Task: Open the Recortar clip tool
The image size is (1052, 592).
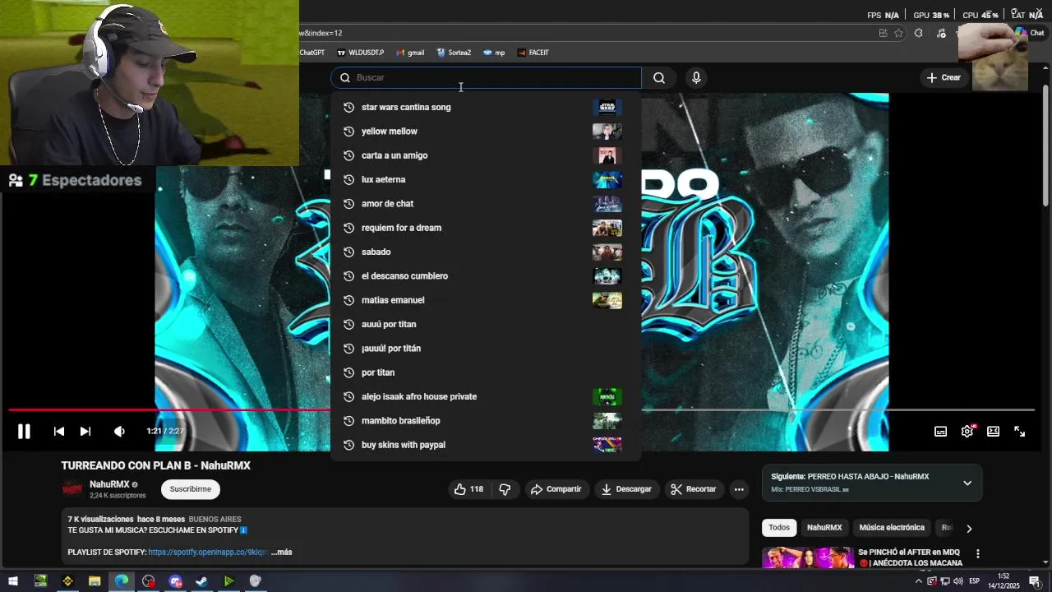Action: pyautogui.click(x=694, y=489)
